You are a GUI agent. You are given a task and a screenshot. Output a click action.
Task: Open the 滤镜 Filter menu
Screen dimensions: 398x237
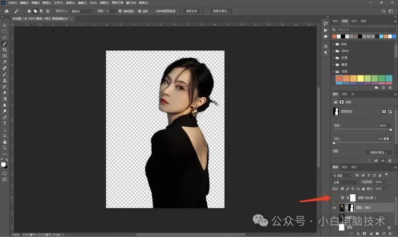82,2
